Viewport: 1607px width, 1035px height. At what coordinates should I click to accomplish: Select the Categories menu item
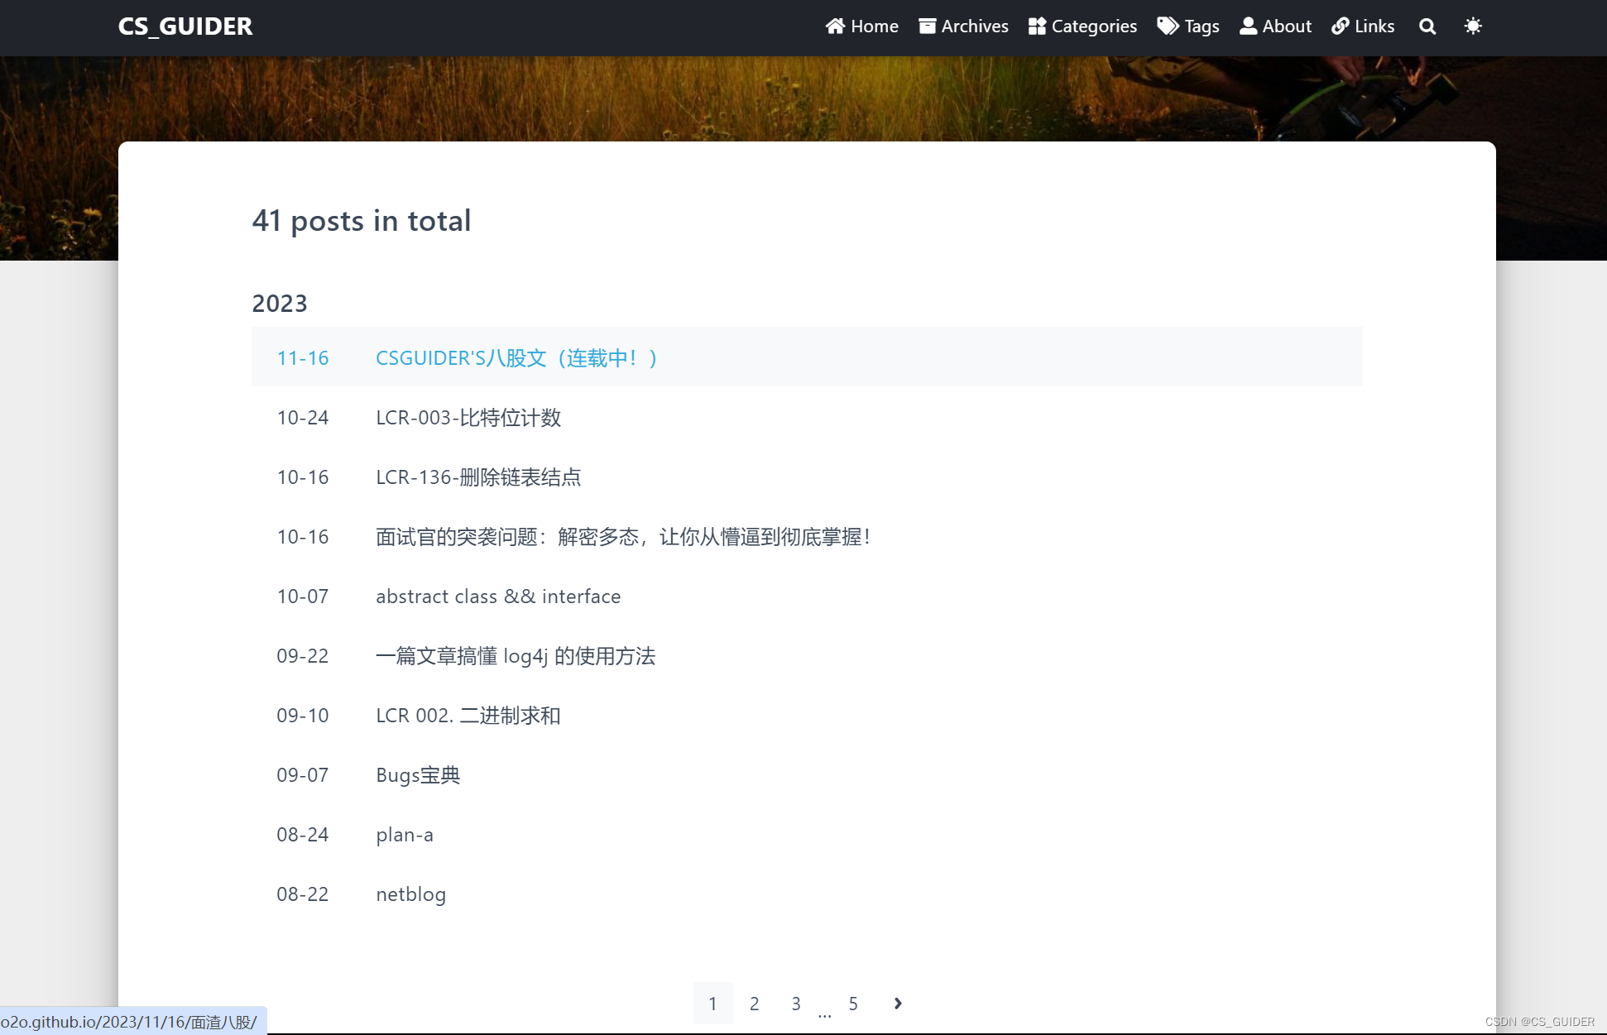(x=1081, y=26)
